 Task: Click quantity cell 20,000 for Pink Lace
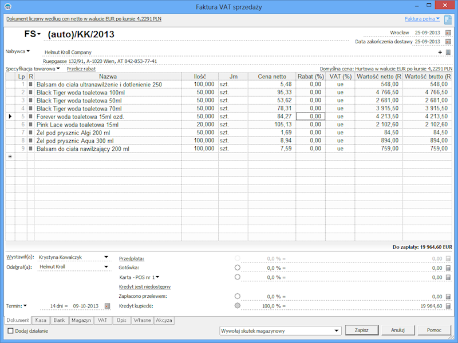click(200, 125)
